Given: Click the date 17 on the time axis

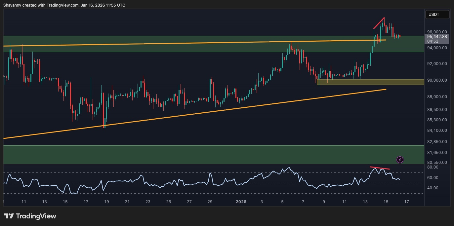Looking at the screenshot, I should tap(406, 202).
